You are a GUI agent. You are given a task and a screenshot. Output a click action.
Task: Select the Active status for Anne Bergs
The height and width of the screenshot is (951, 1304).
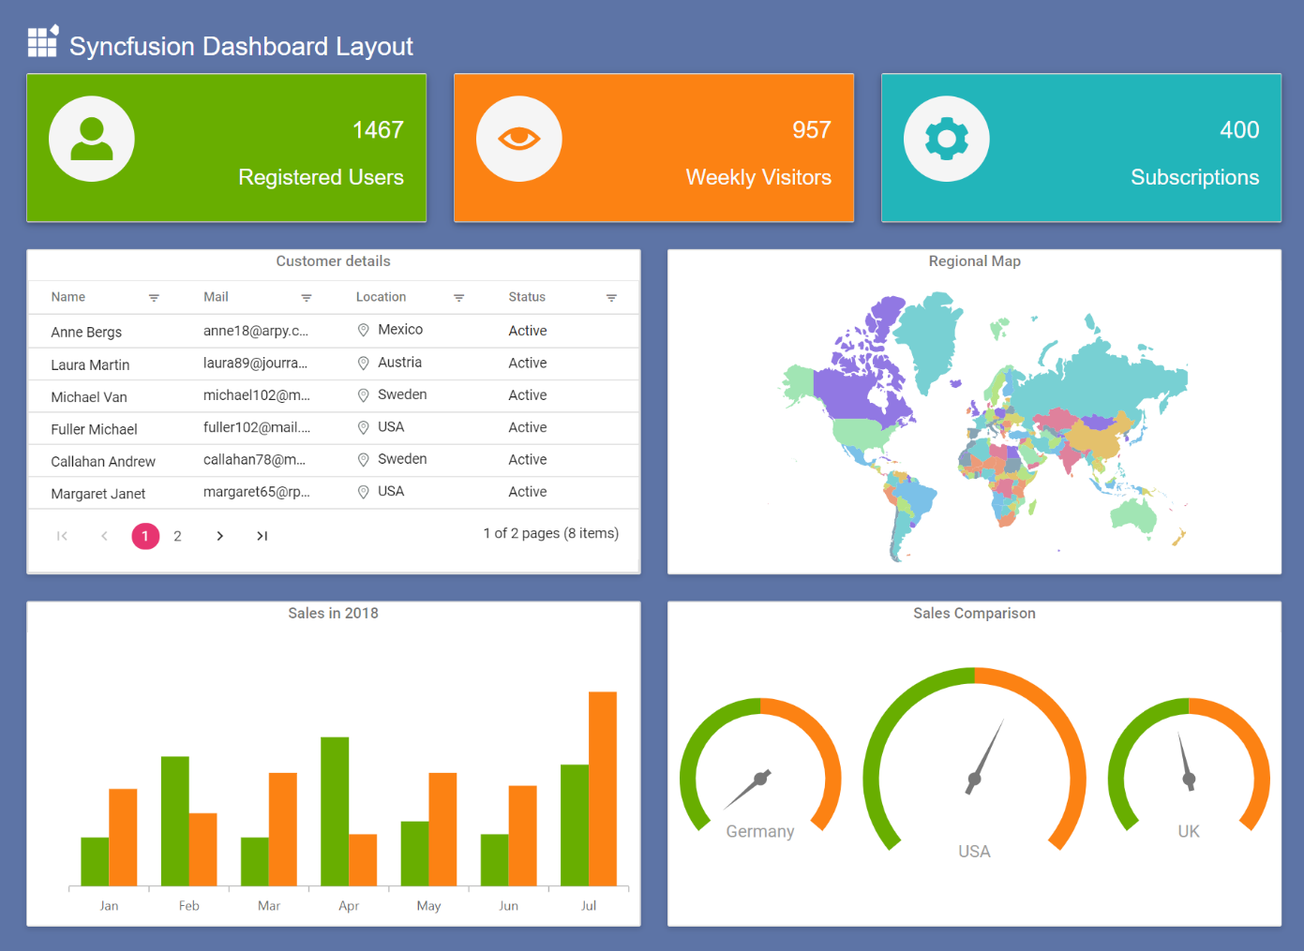pyautogui.click(x=527, y=330)
